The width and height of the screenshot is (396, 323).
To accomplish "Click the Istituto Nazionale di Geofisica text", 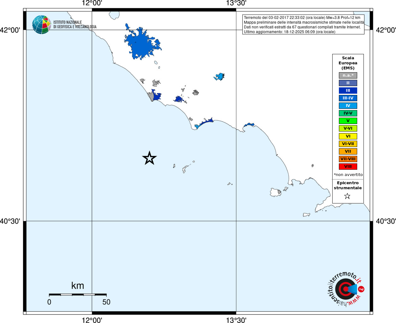I will [75, 25].
